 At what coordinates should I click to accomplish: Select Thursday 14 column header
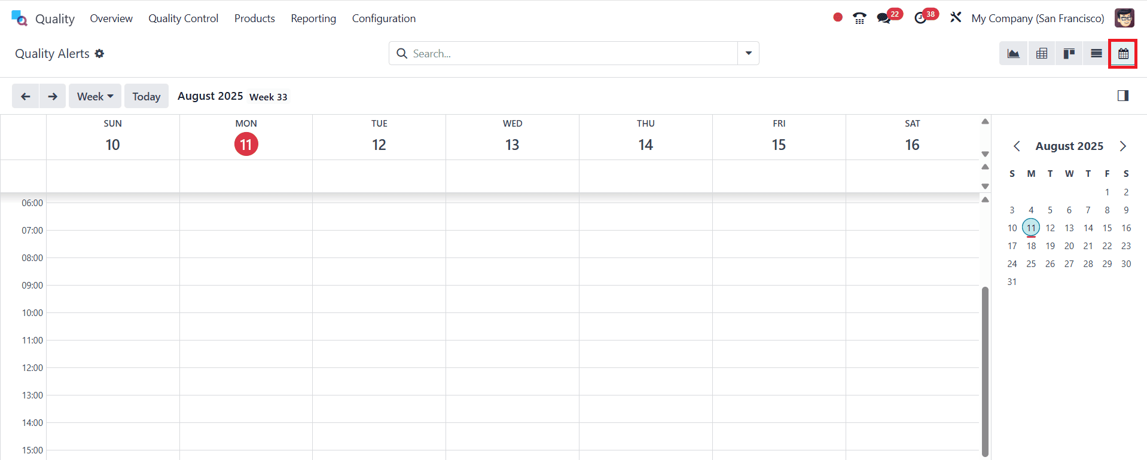[x=646, y=137]
